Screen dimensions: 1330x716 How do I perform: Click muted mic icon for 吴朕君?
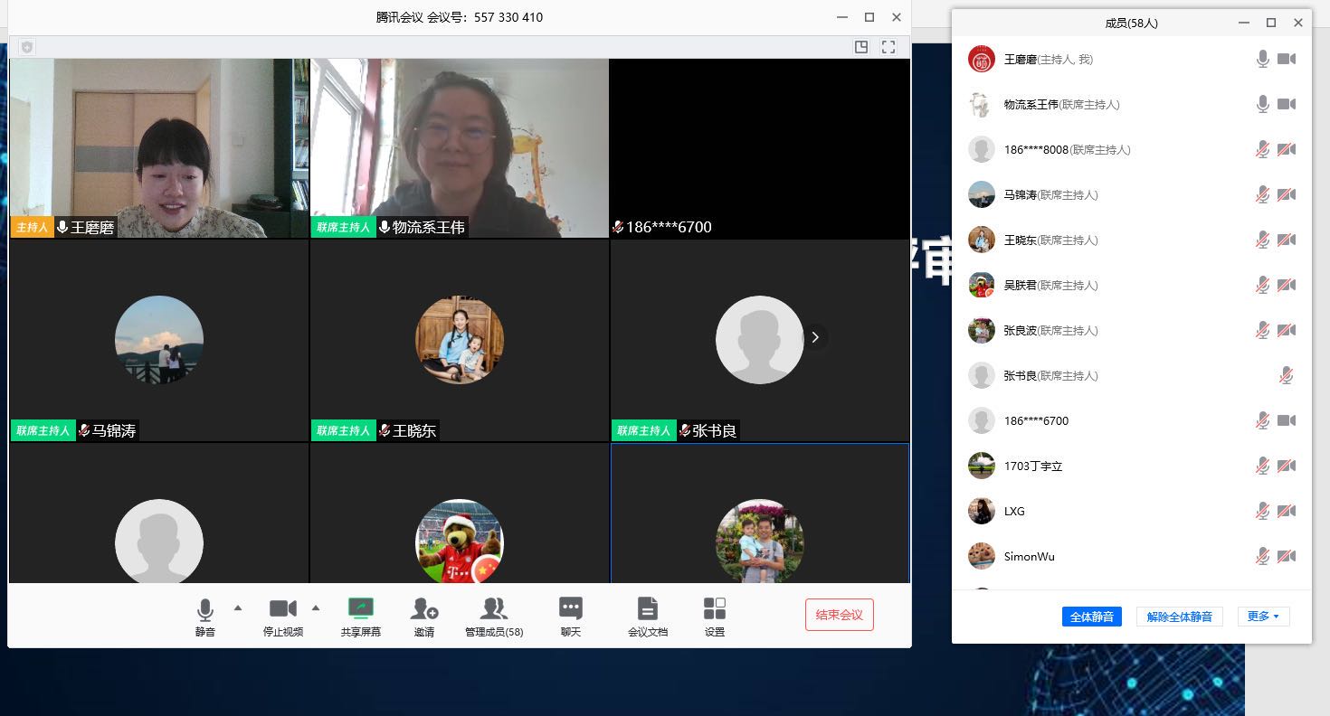tap(1263, 285)
